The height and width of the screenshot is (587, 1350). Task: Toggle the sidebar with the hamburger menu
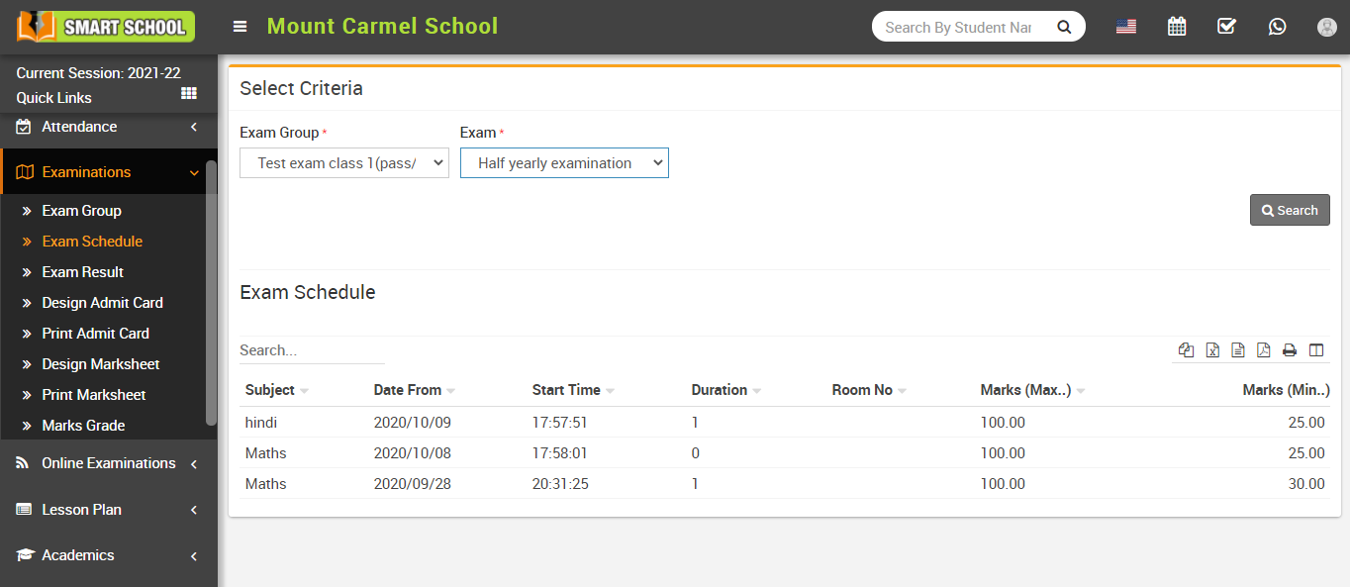[x=240, y=26]
